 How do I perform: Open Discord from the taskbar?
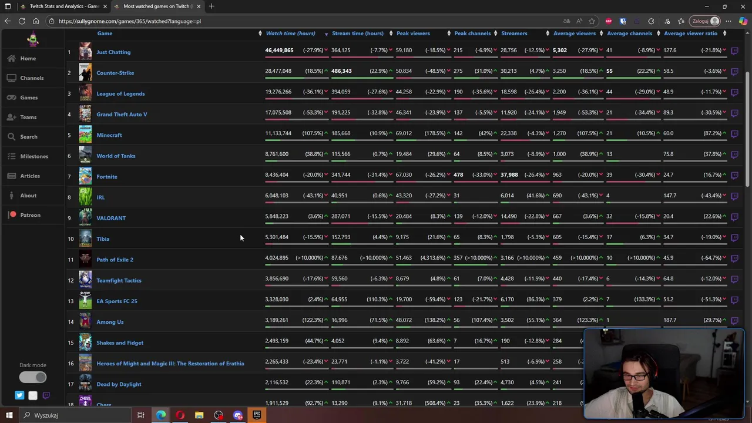click(x=238, y=415)
